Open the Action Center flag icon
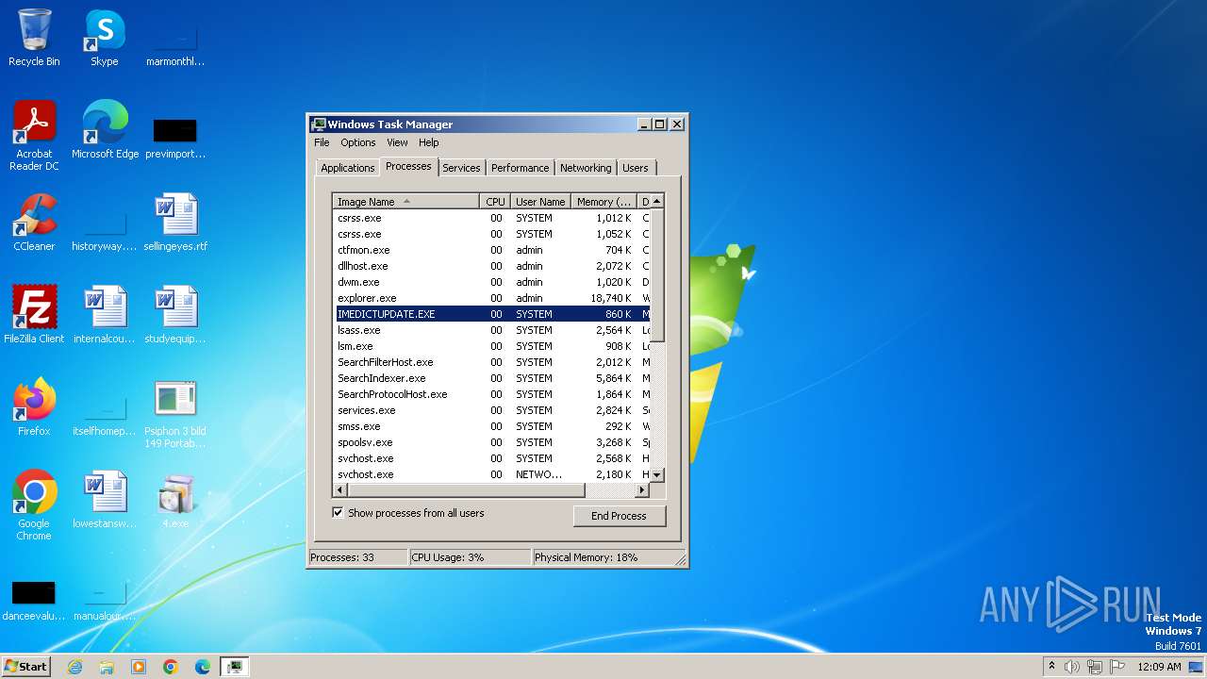Image resolution: width=1207 pixels, height=679 pixels. (x=1117, y=667)
